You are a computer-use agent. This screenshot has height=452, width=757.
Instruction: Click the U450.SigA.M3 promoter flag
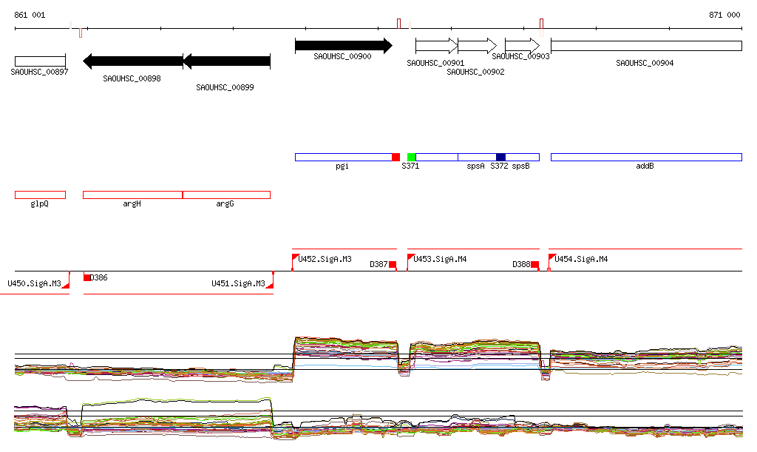point(66,284)
